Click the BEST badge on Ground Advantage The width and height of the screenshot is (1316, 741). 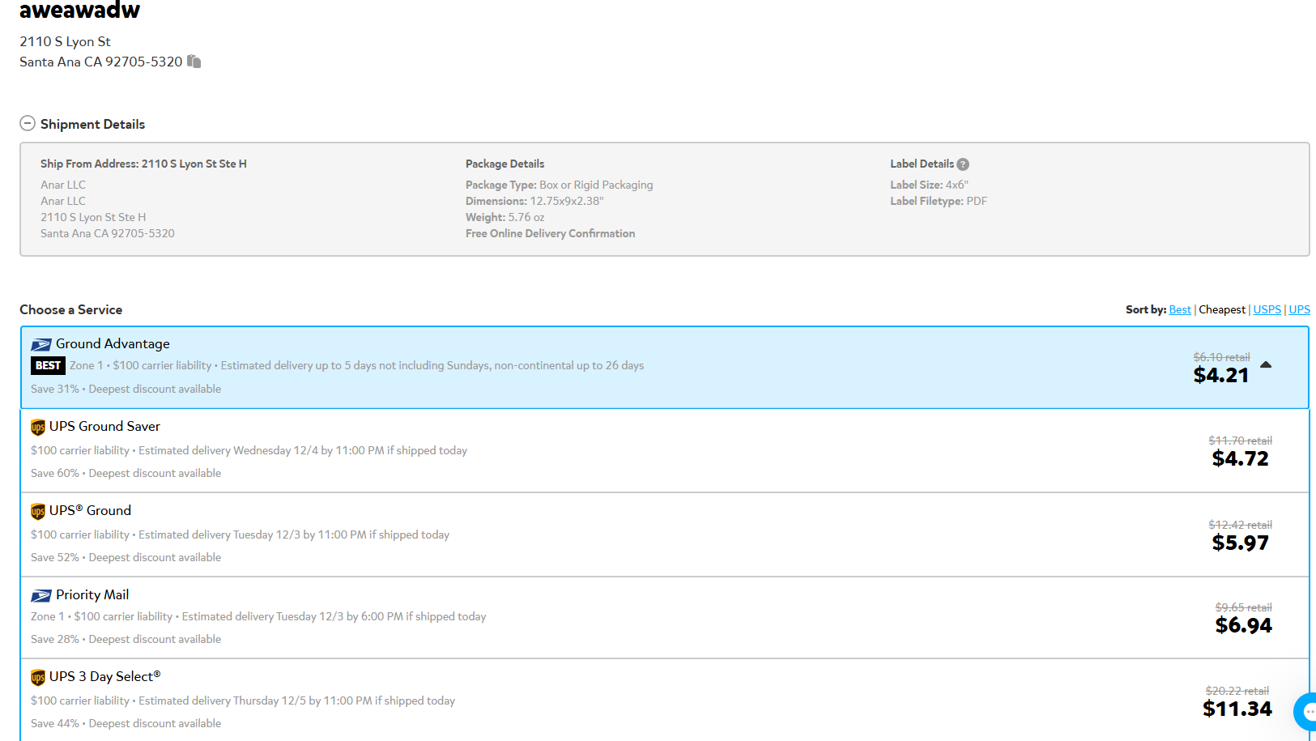pyautogui.click(x=48, y=365)
